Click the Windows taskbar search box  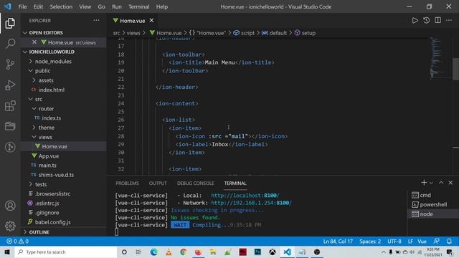coord(66,252)
